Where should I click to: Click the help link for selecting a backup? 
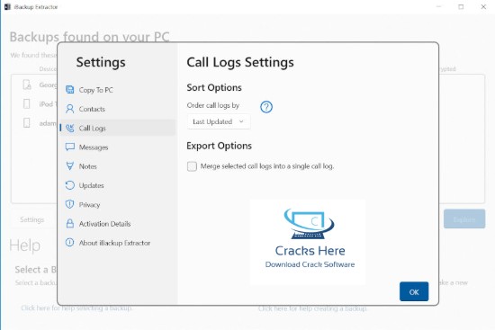pyautogui.click(x=76, y=308)
